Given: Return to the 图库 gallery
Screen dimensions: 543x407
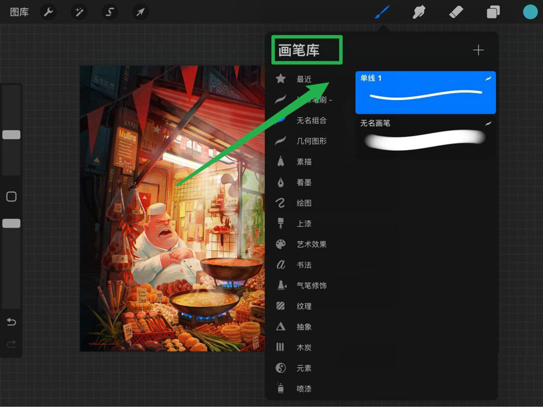Looking at the screenshot, I should click(x=19, y=11).
